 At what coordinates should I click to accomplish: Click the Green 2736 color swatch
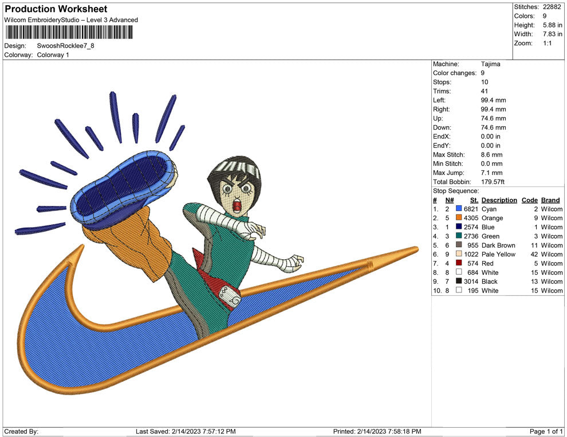[459, 236]
